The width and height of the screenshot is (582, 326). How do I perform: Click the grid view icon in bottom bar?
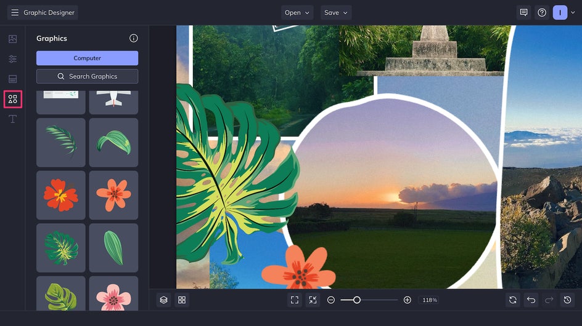182,300
